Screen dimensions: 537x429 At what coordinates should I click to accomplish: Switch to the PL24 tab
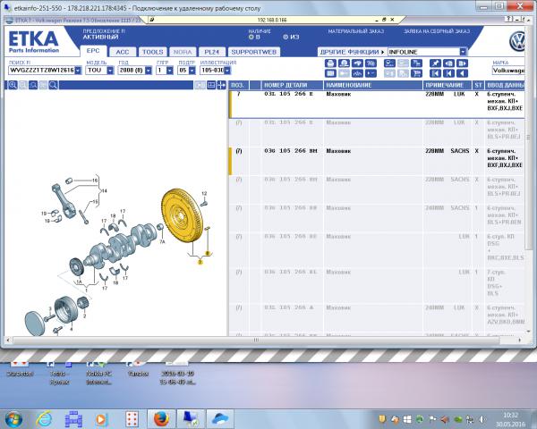click(211, 52)
